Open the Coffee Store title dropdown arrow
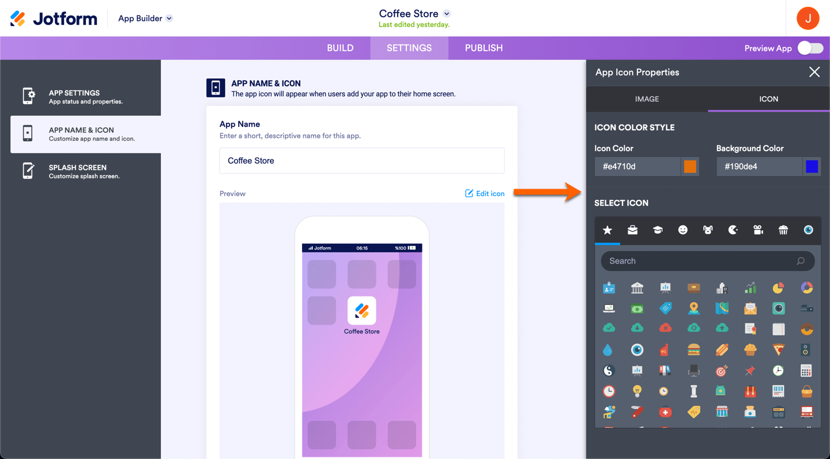 pyautogui.click(x=447, y=14)
